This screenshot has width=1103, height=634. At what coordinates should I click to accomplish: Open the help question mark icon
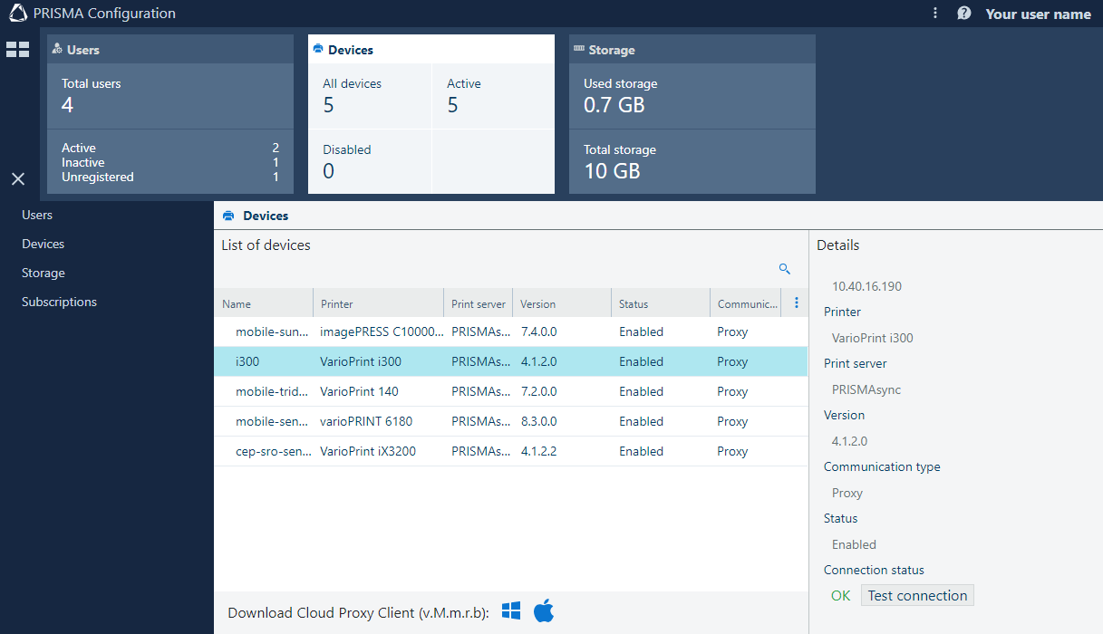click(x=964, y=14)
